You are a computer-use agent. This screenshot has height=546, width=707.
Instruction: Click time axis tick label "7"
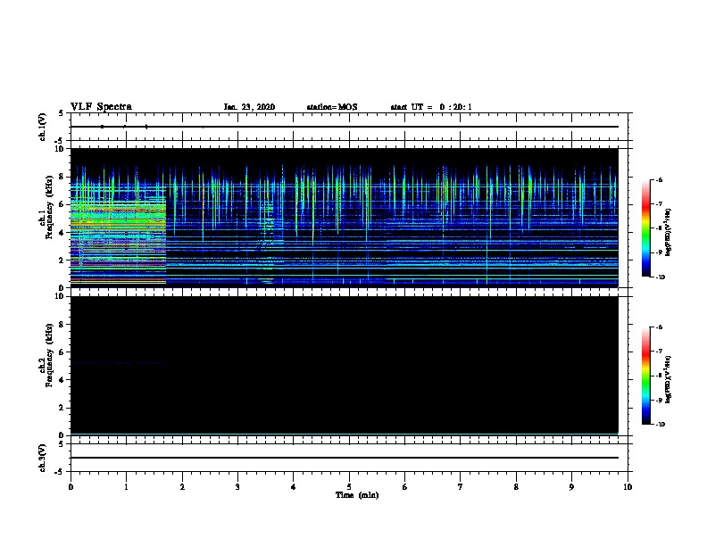[461, 486]
